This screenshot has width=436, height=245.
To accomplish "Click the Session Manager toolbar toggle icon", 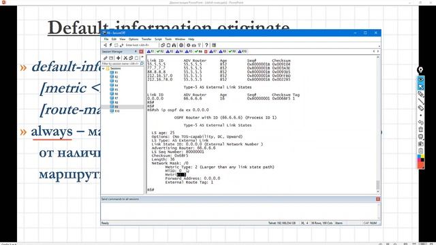I will coord(106,45).
